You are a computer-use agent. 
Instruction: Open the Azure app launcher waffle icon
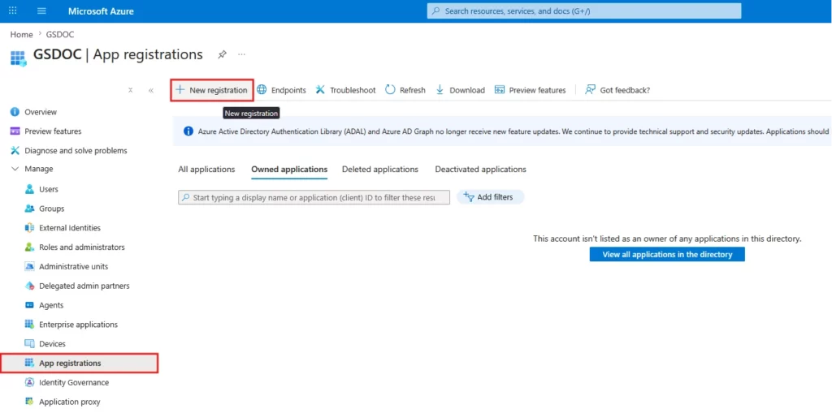pos(13,11)
